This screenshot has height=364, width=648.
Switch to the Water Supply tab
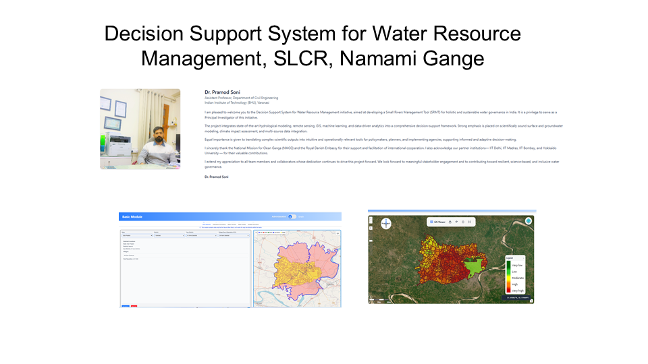[x=242, y=224]
